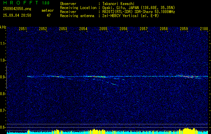This screenshot has height=134, width=211.
Task: Click observer name Takanori Kawachi
Action: 118,4
